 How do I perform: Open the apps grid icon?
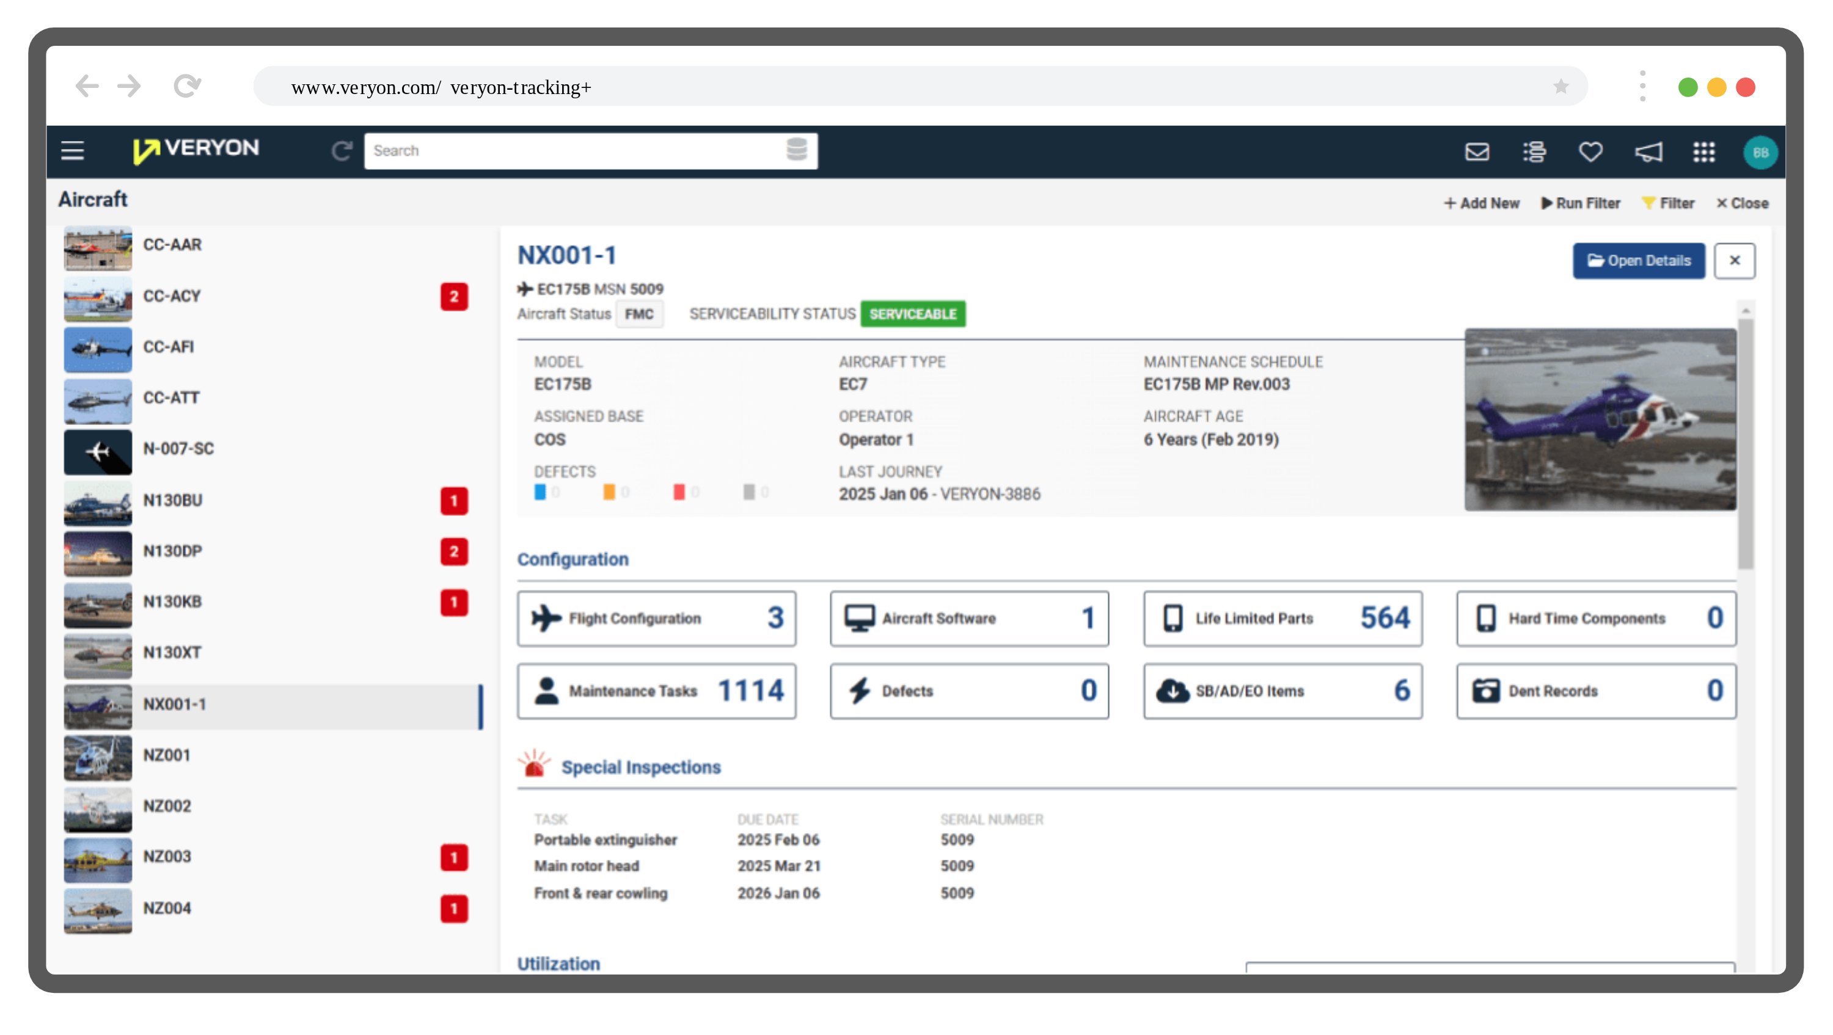(x=1703, y=151)
